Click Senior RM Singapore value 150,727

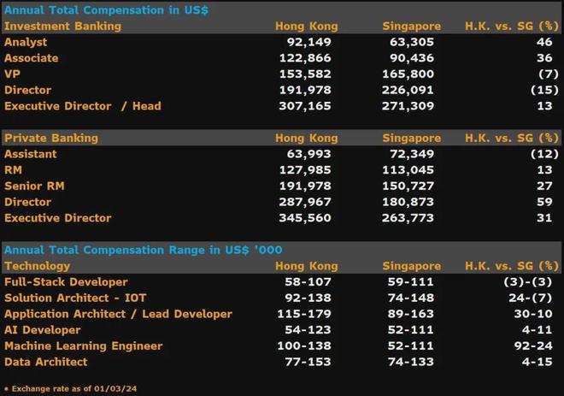pyautogui.click(x=408, y=186)
